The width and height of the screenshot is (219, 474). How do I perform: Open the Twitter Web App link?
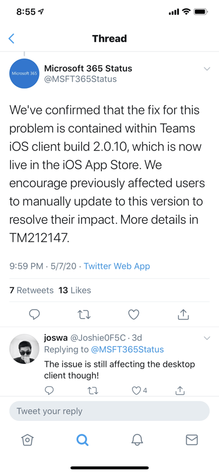click(117, 266)
